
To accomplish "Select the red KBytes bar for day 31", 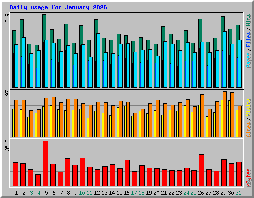I will pos(239,174).
